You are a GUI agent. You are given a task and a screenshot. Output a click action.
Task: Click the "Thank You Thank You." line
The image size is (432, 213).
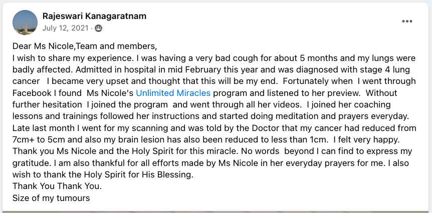[x=57, y=186]
